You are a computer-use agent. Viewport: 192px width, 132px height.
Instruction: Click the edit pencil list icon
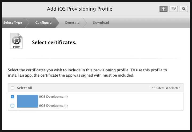coord(174,9)
